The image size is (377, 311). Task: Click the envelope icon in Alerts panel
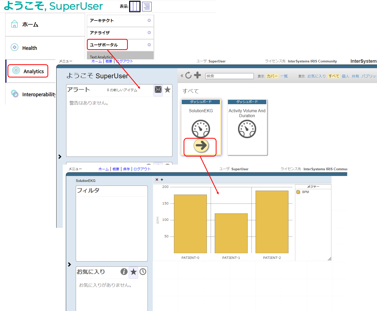(158, 90)
